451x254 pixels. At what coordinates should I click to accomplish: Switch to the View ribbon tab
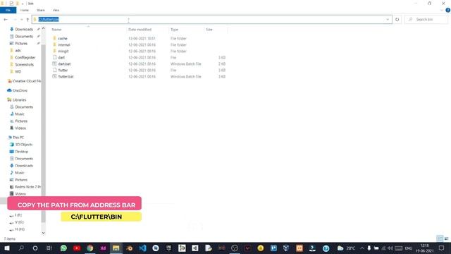tap(56, 10)
